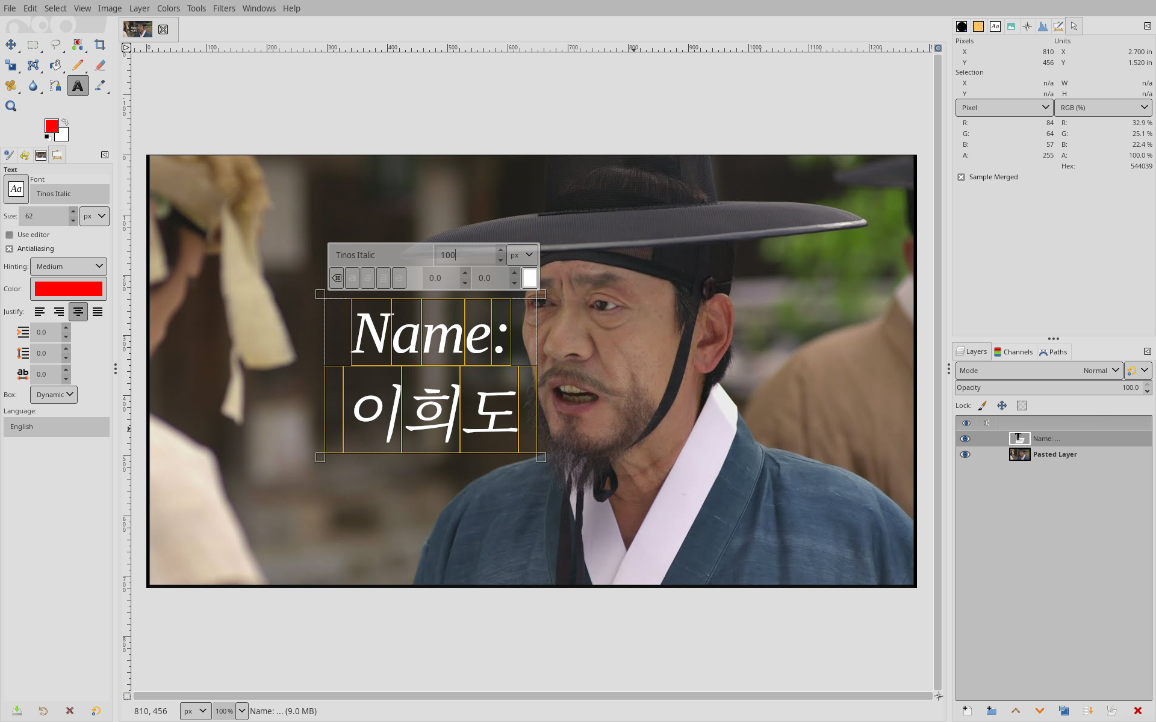Select the Zoom magnifier tool
The height and width of the screenshot is (722, 1156).
pyautogui.click(x=11, y=106)
